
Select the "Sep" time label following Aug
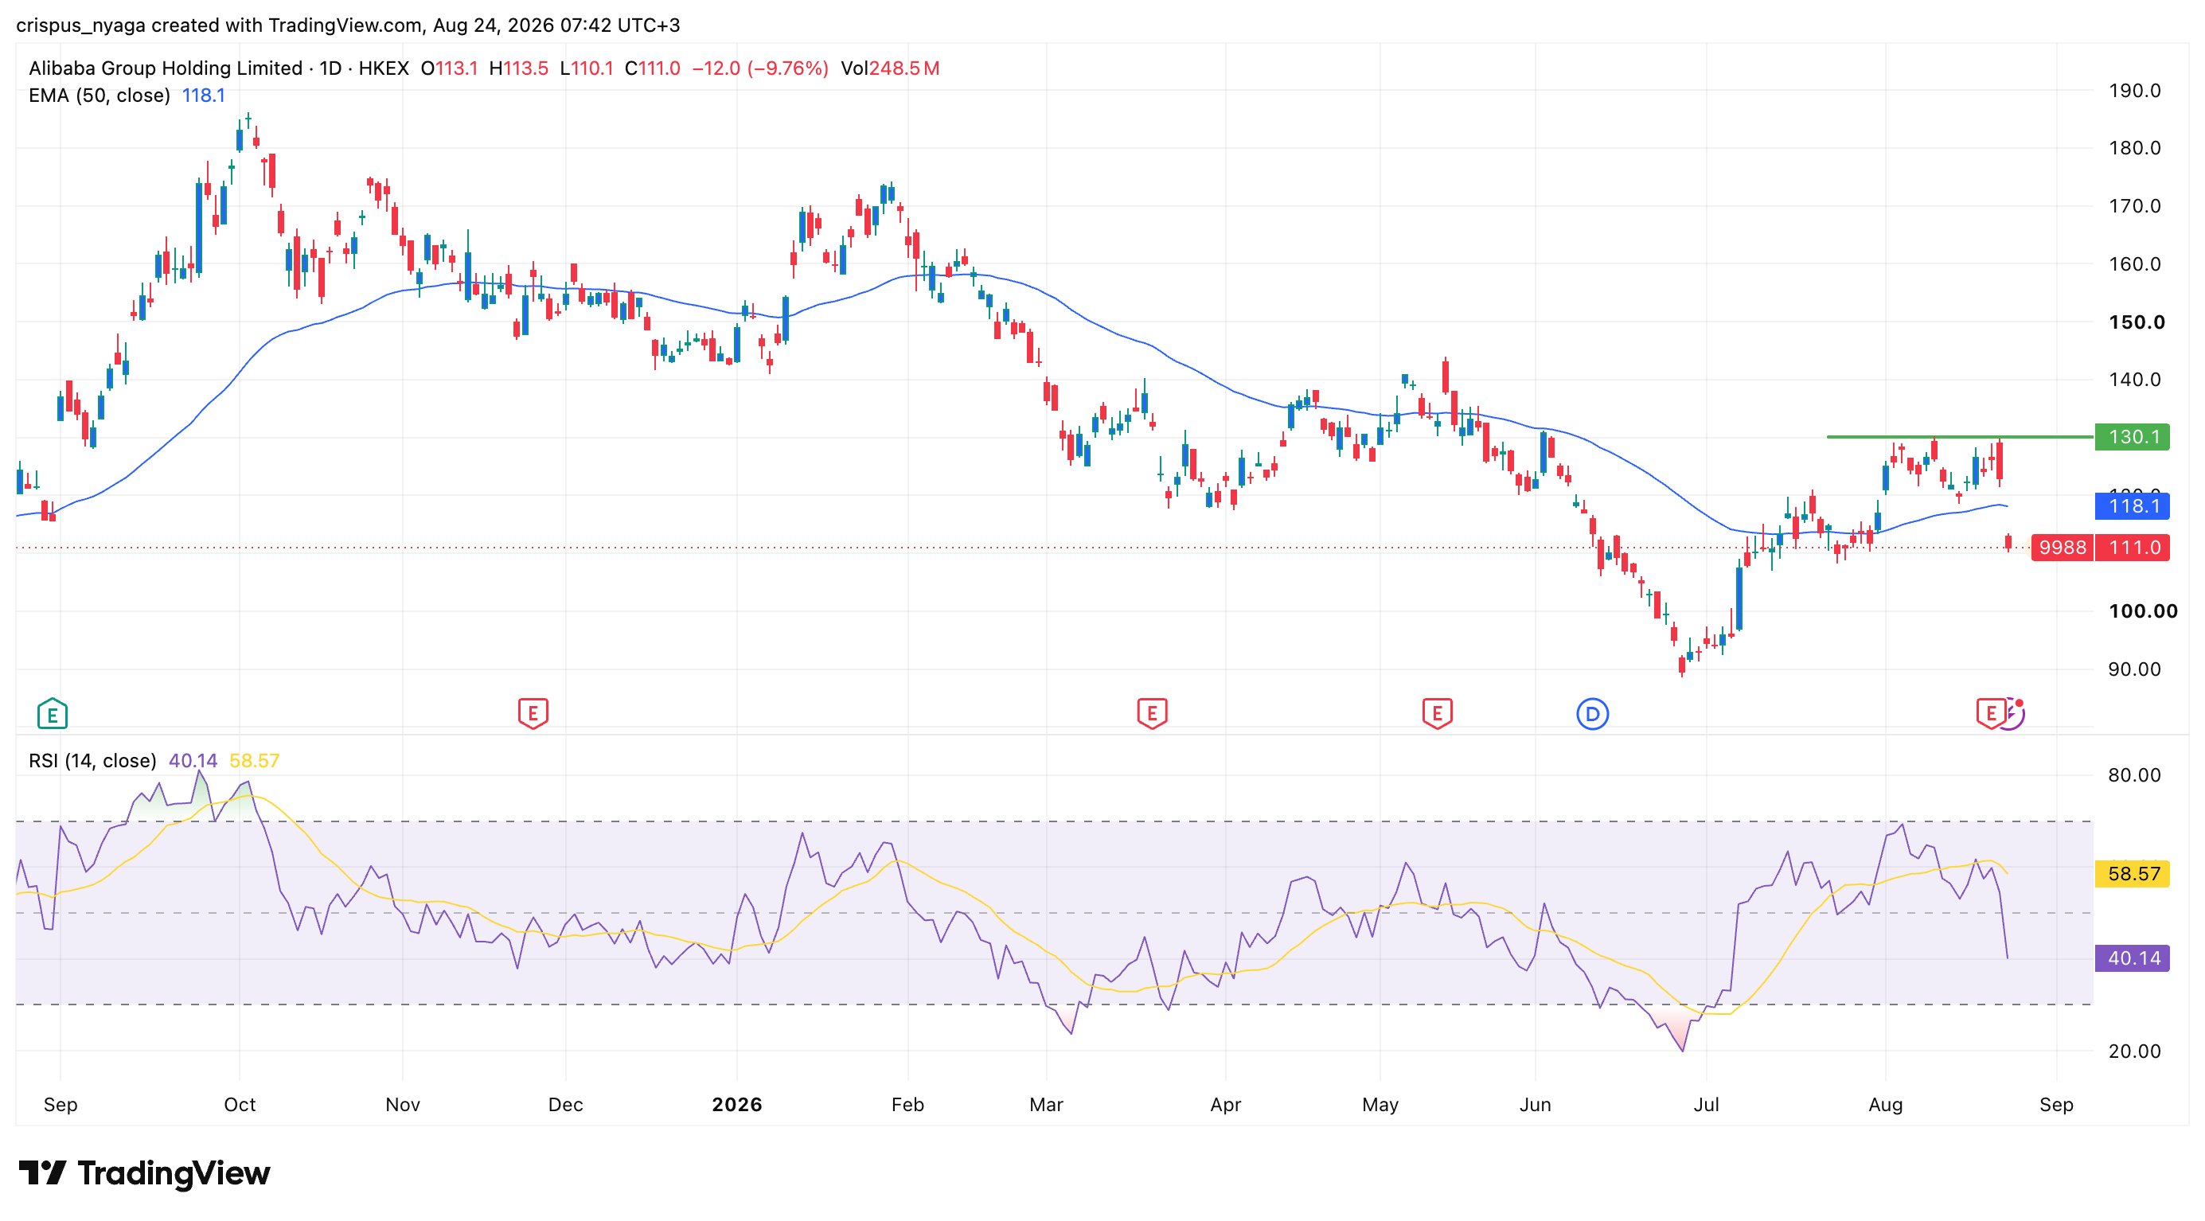pyautogui.click(x=2056, y=1105)
